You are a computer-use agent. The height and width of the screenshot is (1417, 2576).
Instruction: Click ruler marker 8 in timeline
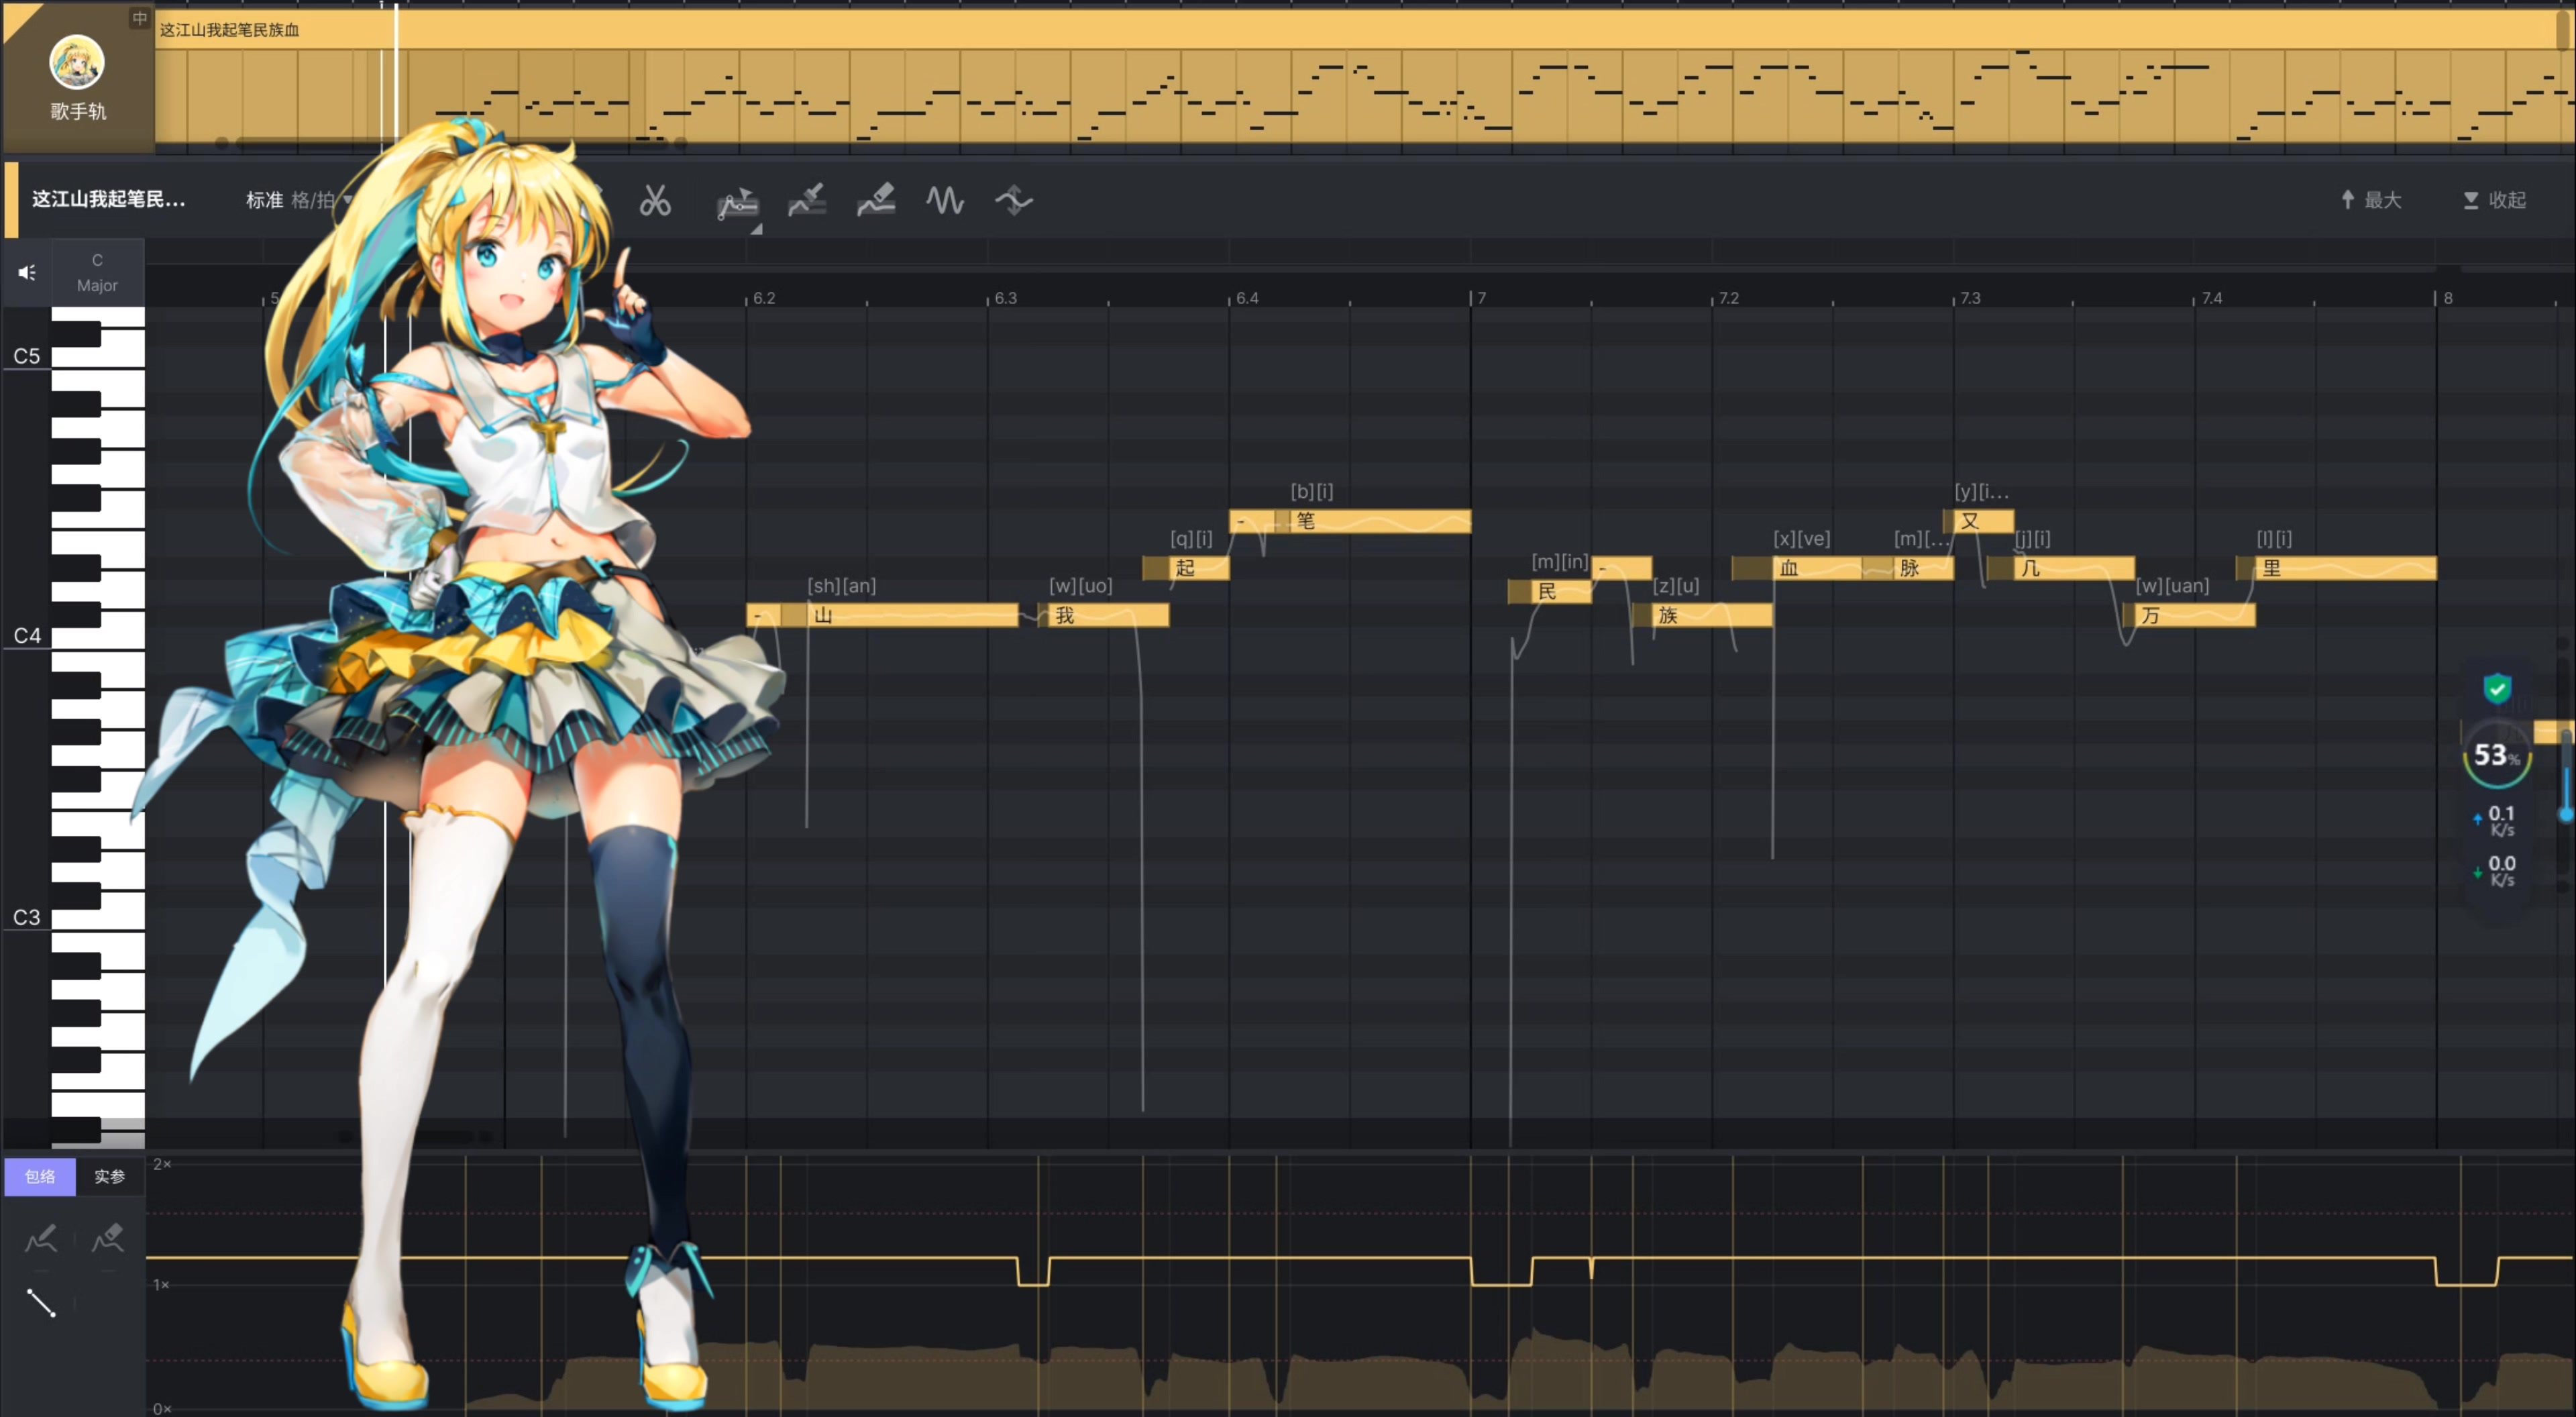click(2447, 298)
